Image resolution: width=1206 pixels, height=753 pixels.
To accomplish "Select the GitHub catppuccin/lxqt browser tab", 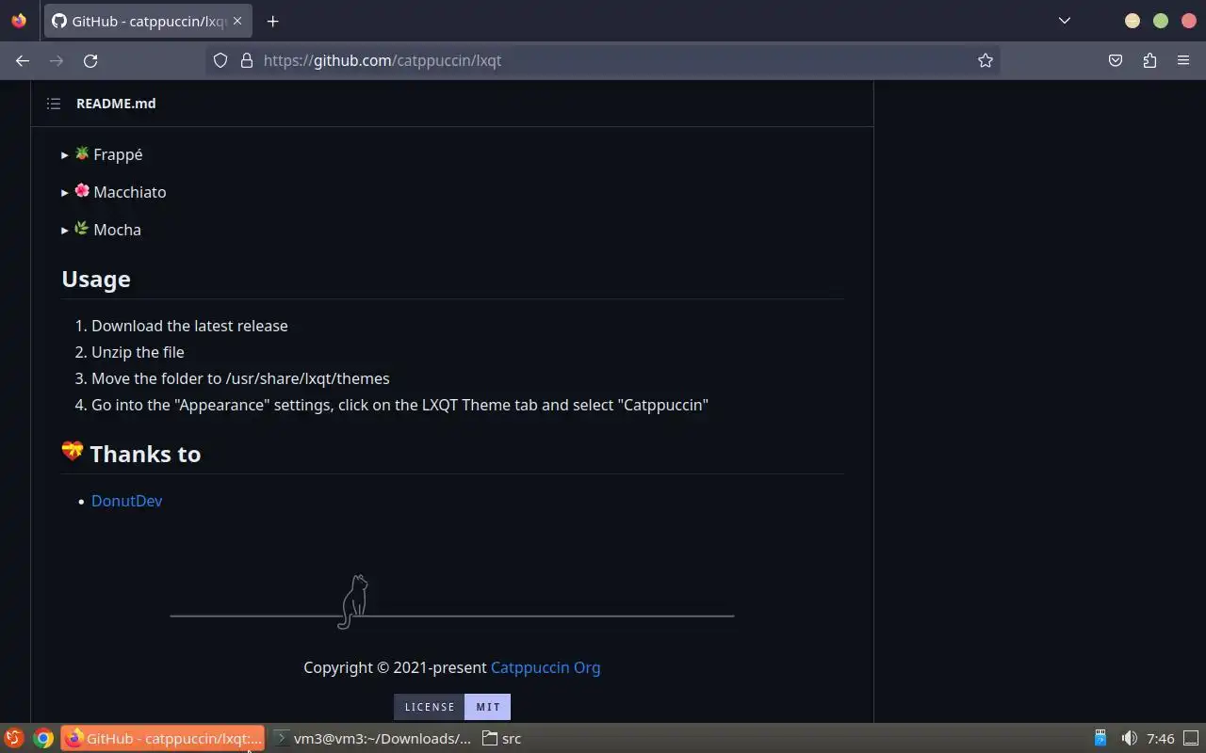I will coord(147,21).
